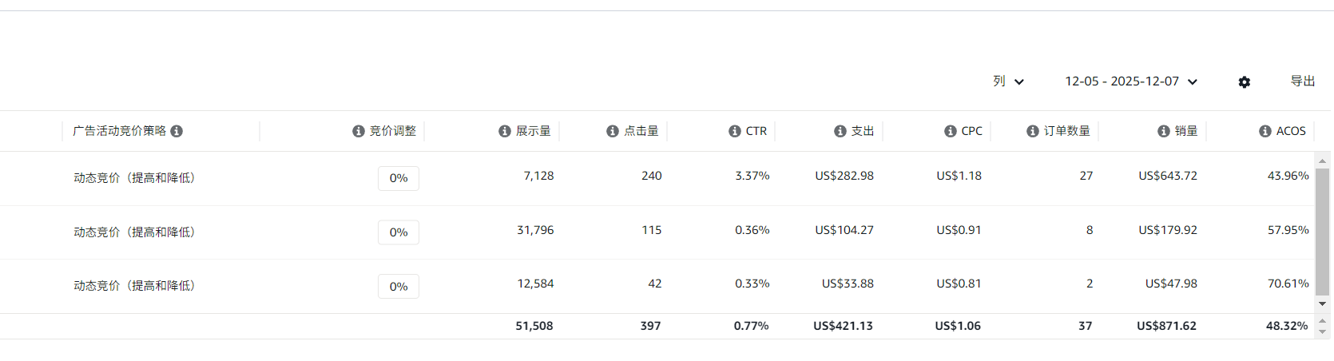Select the third row's 0% bid adjustment box
Image resolution: width=1334 pixels, height=361 pixels.
tap(399, 287)
